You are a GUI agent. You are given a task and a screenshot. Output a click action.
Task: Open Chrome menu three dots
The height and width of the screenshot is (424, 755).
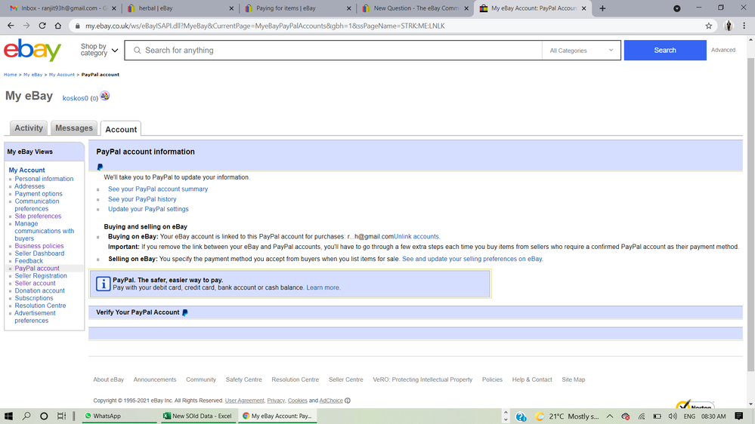[744, 26]
